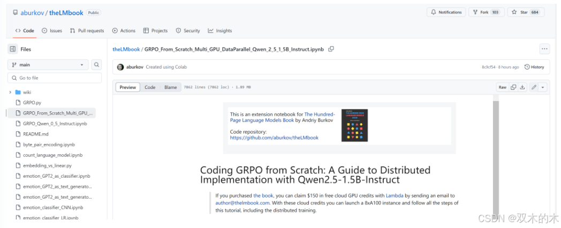Open the three-dot more options menu
561x228 pixels.
coord(544,49)
